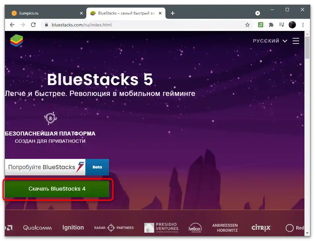Image resolution: width=315 pixels, height=241 pixels.
Task: Maximize the browser window
Action: pyautogui.click(x=287, y=10)
